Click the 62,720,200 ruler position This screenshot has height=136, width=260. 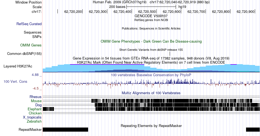pos(73,11)
